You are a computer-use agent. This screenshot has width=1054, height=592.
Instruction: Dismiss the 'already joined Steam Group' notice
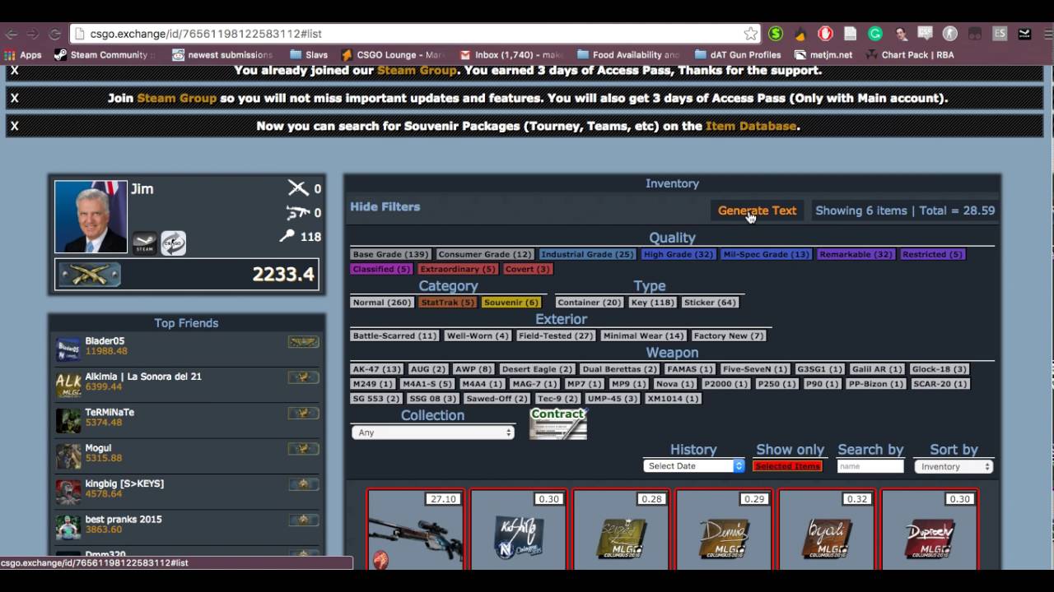[x=14, y=71]
